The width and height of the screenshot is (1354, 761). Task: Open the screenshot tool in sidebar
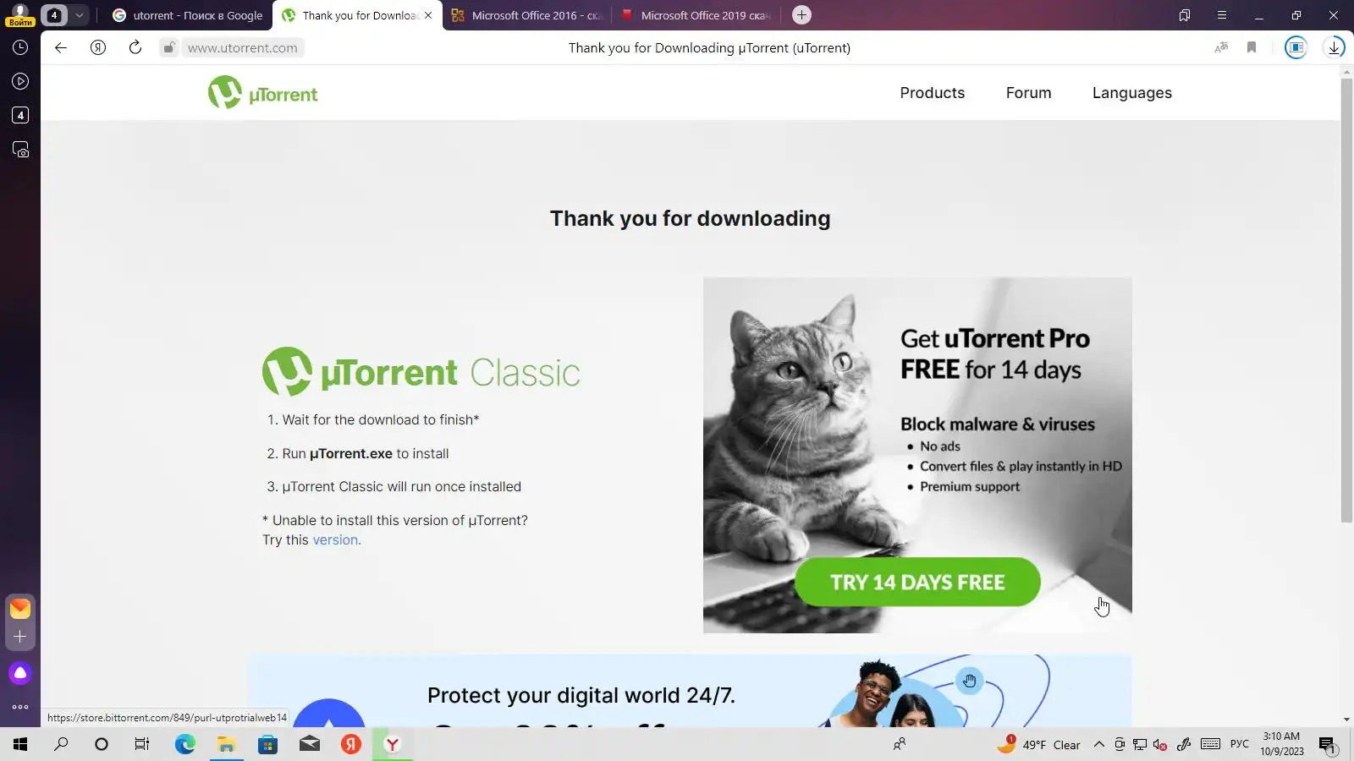tap(20, 150)
